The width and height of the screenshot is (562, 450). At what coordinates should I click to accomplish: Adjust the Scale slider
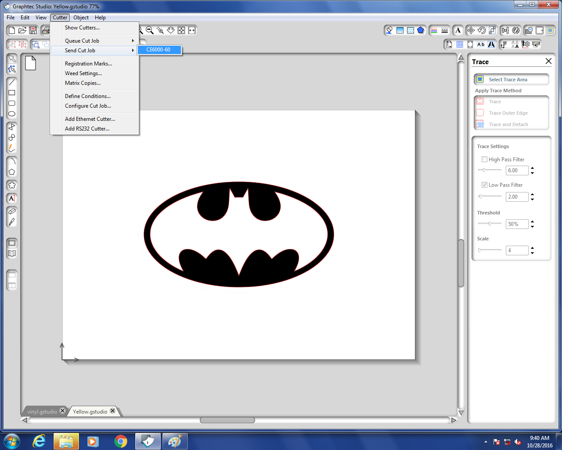[x=490, y=250]
